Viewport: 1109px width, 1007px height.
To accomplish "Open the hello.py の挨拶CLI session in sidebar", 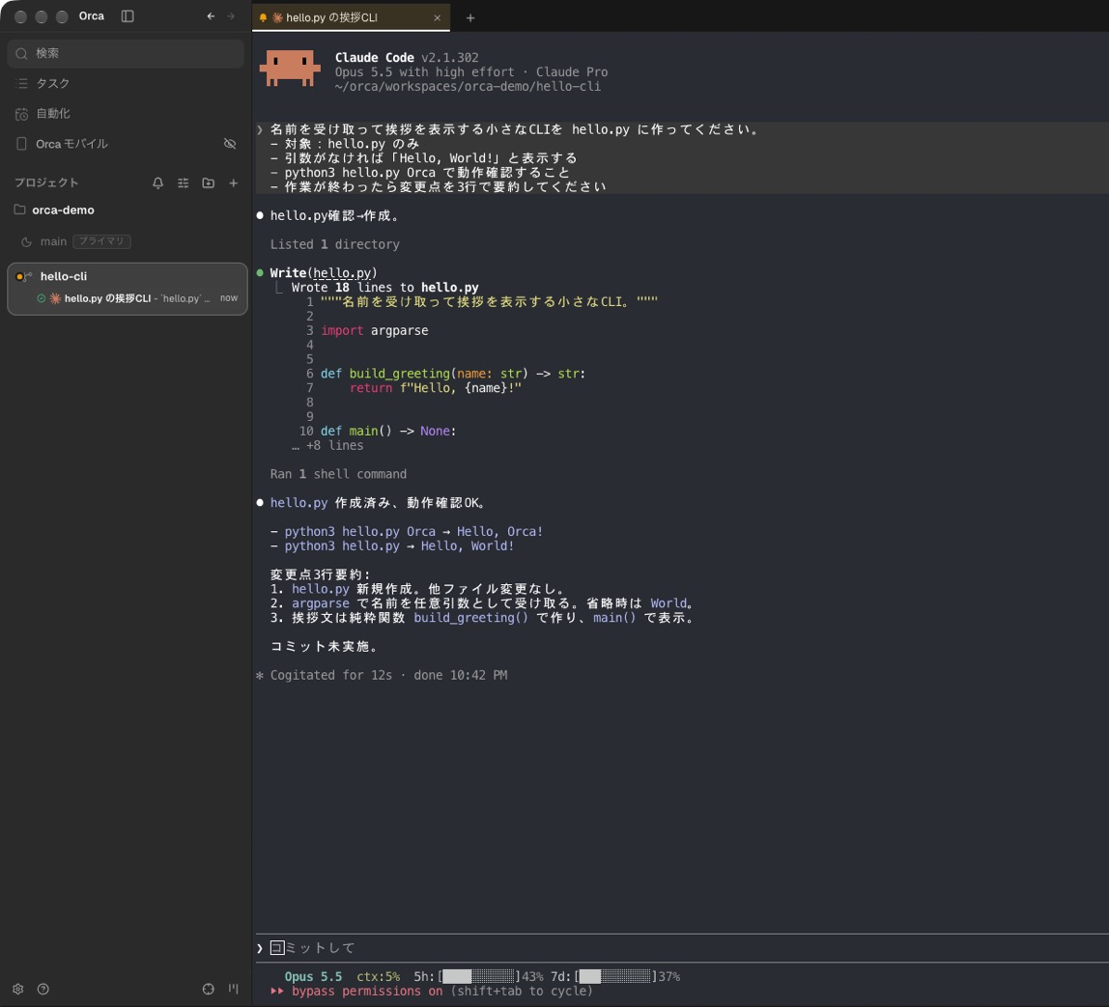I will tap(136, 298).
